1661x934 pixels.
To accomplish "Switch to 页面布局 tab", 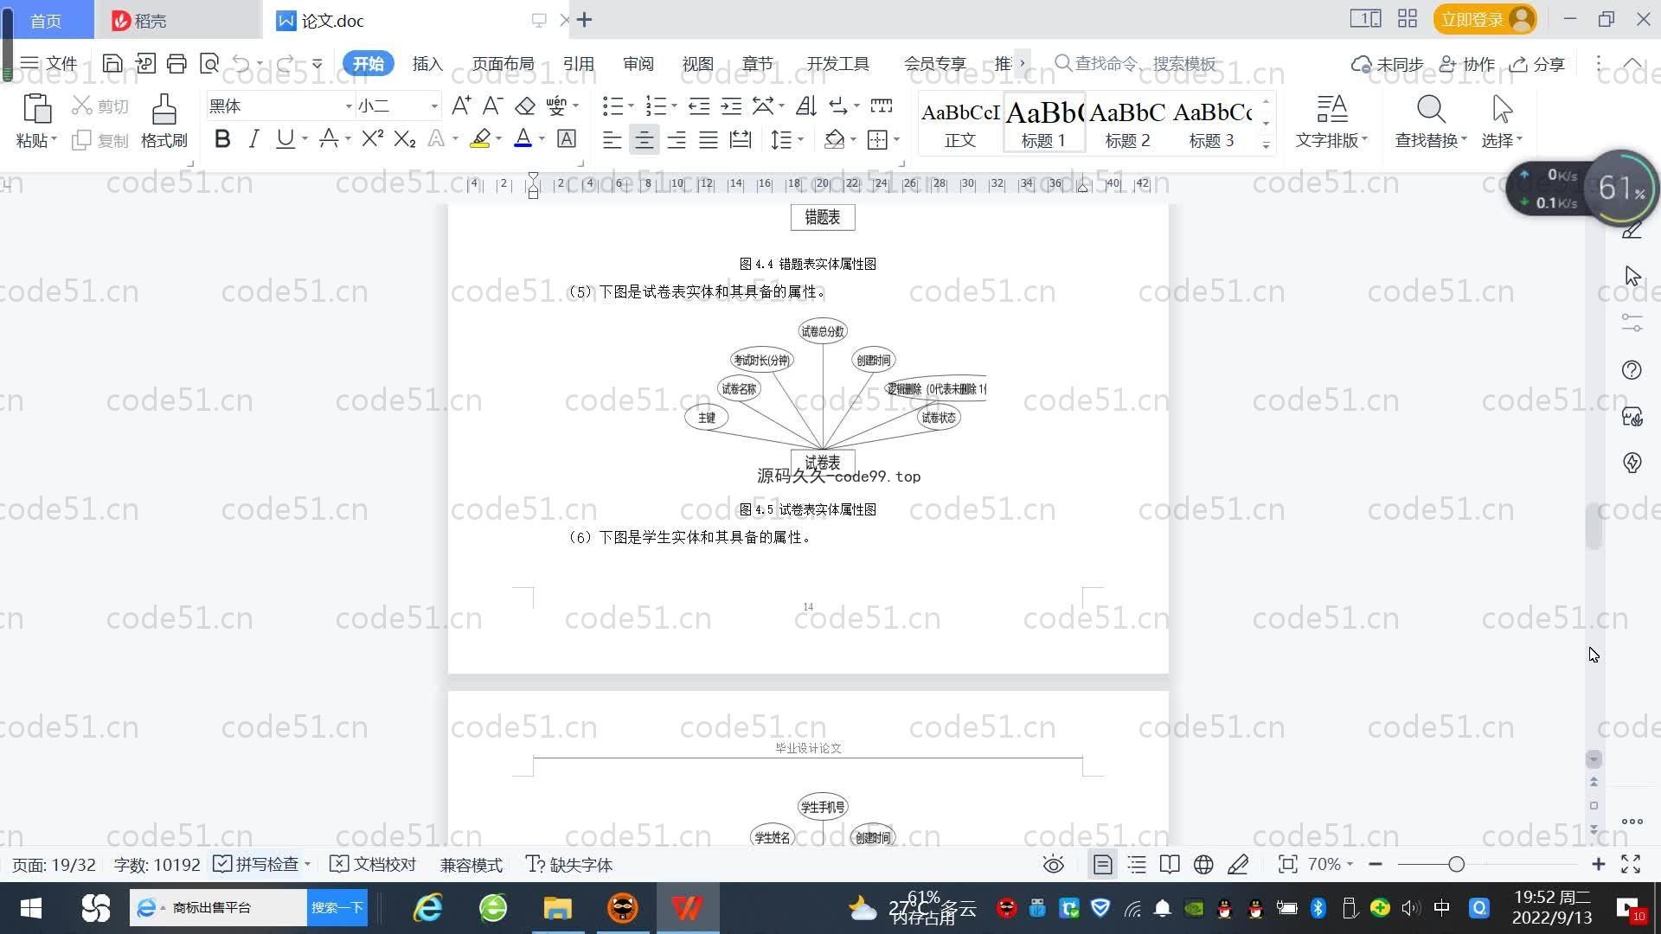I will [503, 63].
